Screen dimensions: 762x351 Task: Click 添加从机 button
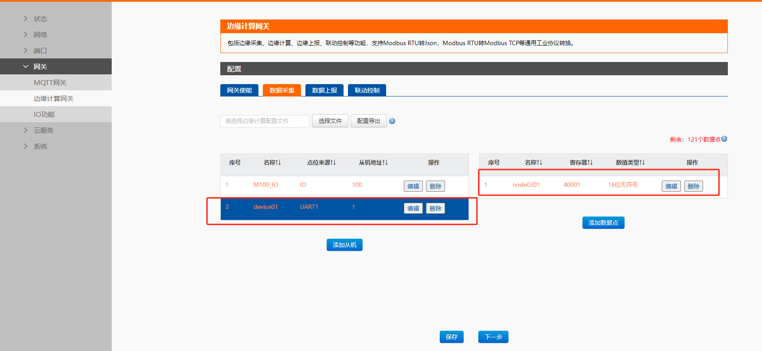coord(344,245)
